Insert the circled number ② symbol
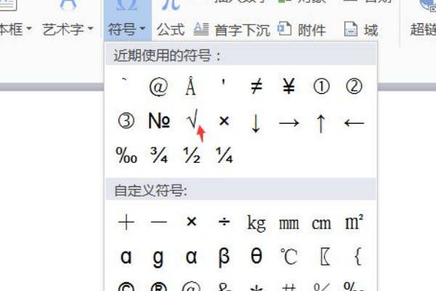The height and width of the screenshot is (291, 436). coord(354,87)
